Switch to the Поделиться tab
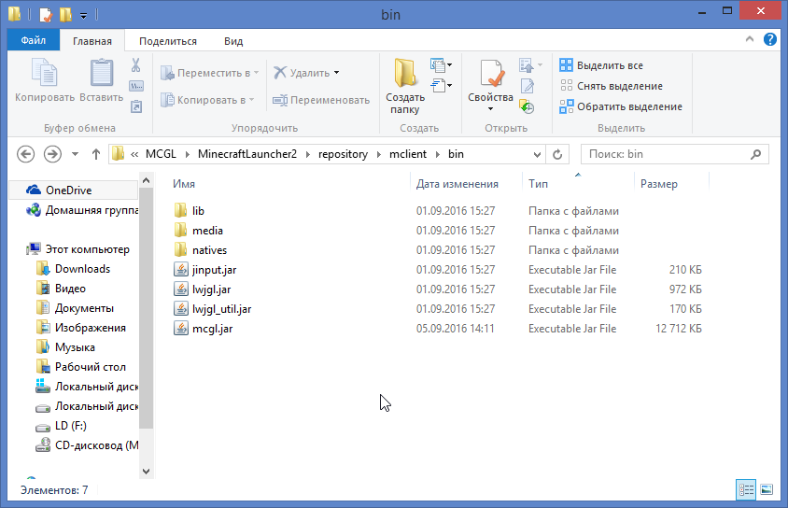 pos(168,41)
